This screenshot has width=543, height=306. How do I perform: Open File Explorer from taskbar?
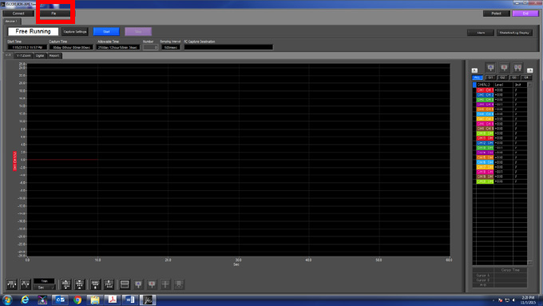tap(95, 300)
